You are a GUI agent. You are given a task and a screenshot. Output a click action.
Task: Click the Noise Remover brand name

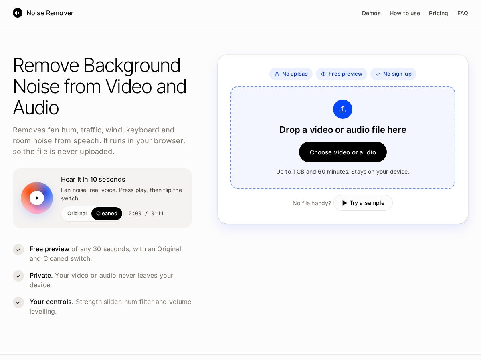click(x=50, y=13)
